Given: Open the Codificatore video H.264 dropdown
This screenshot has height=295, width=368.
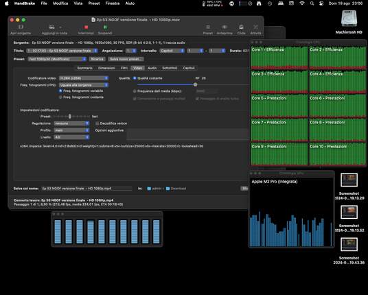Looking at the screenshot, I should [84, 78].
